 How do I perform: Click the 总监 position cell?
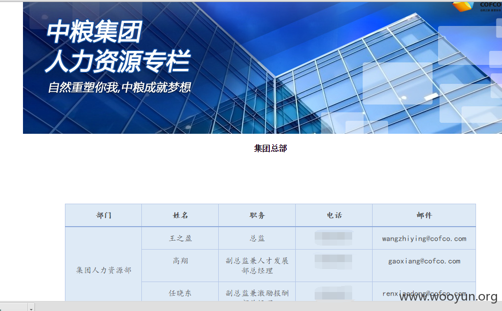click(257, 239)
